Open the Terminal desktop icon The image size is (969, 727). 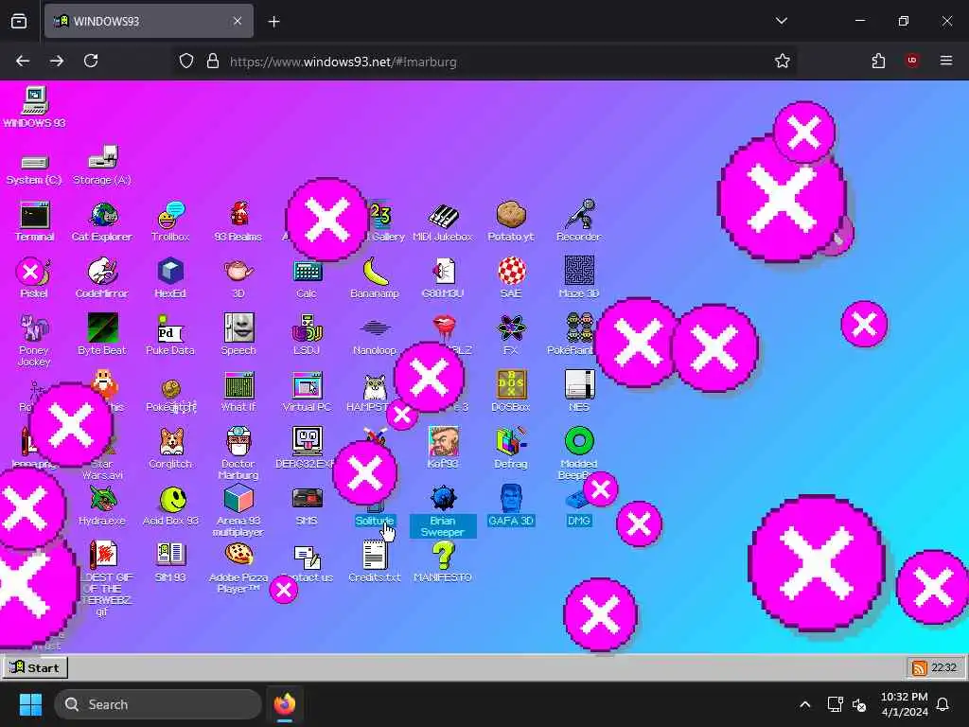tap(35, 216)
